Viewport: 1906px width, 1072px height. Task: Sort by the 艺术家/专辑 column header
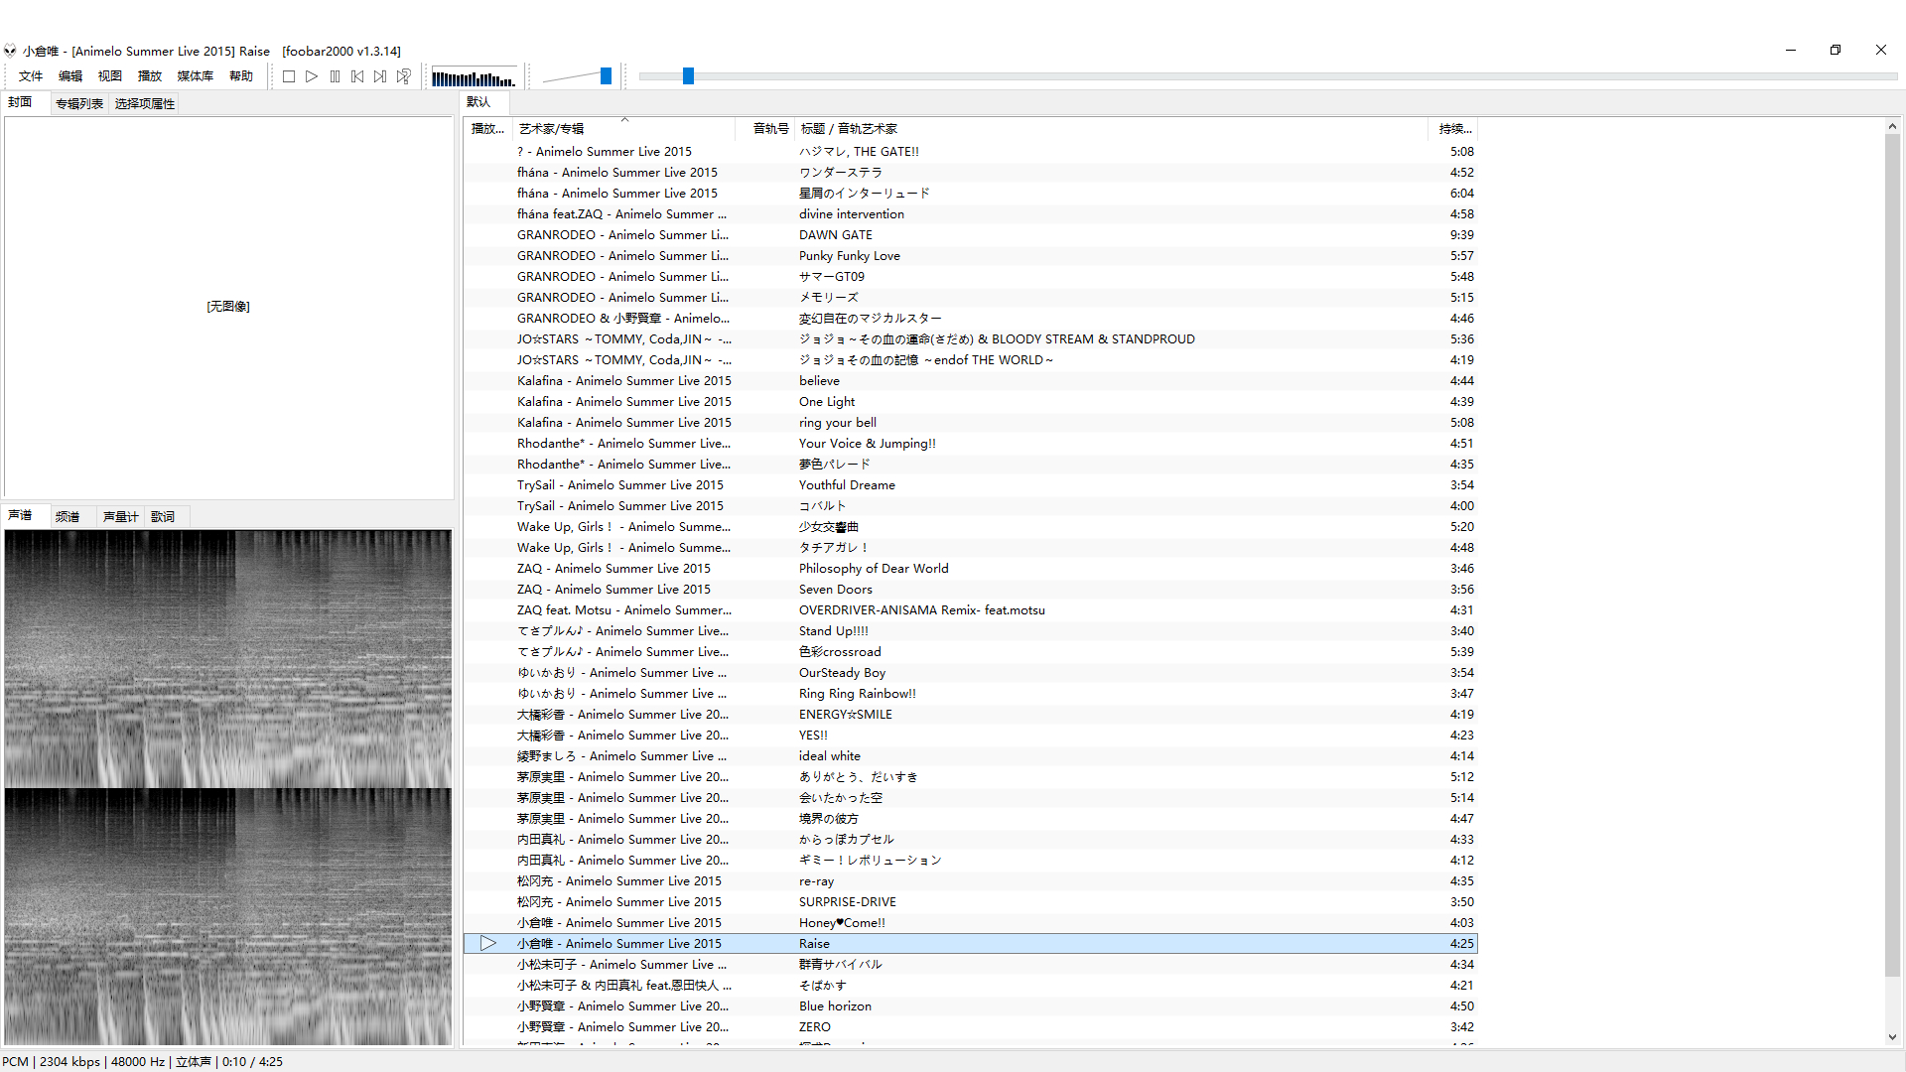pos(552,129)
